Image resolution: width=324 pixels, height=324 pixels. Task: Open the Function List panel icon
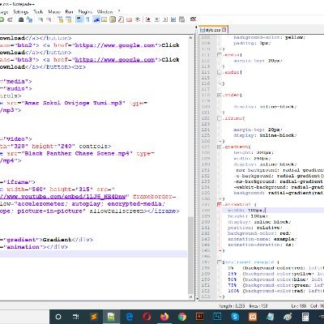pyautogui.click(x=121, y=19)
